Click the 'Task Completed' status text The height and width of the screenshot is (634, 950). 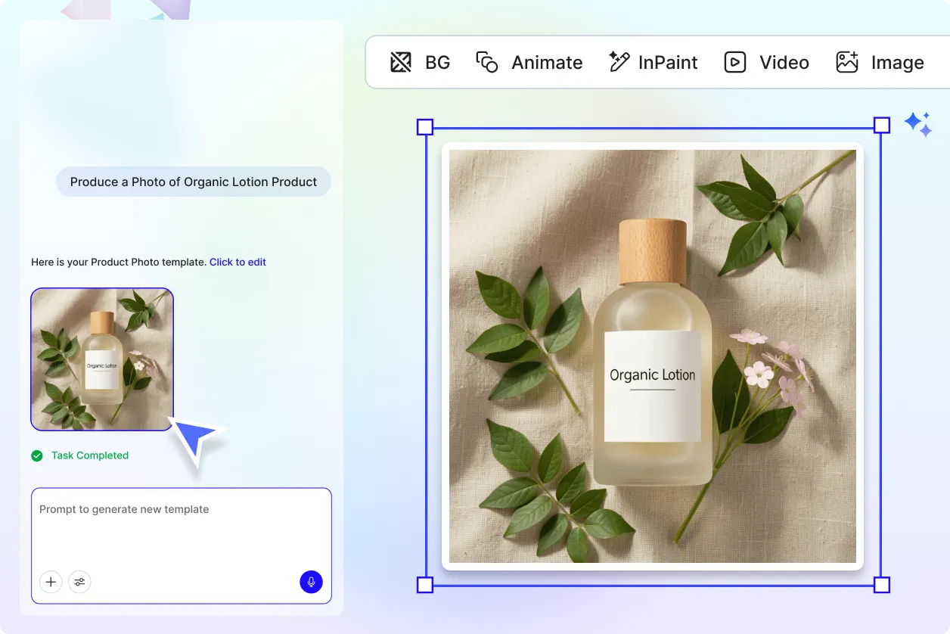tap(90, 455)
